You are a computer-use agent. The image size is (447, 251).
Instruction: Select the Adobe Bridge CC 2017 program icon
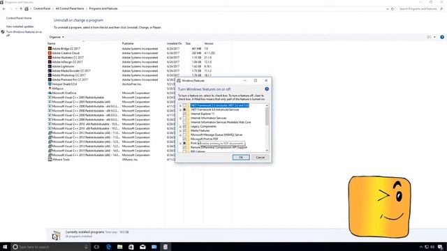(50, 49)
